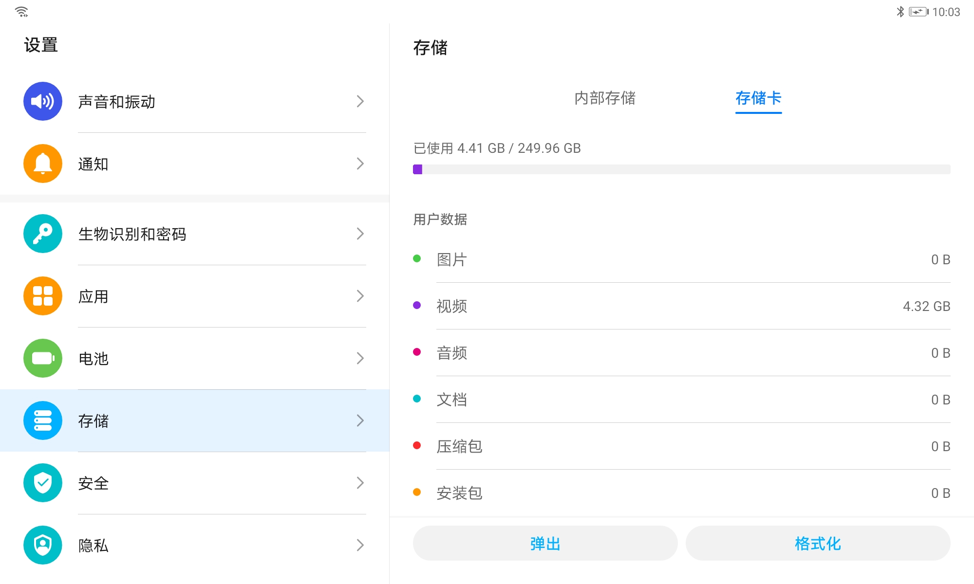
Task: Click the storage usage progress bar
Action: coord(681,169)
